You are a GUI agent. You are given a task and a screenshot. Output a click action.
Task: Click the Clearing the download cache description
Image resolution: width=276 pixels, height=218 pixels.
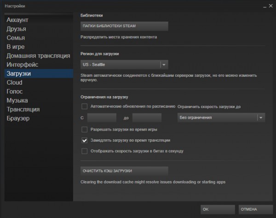click(153, 182)
